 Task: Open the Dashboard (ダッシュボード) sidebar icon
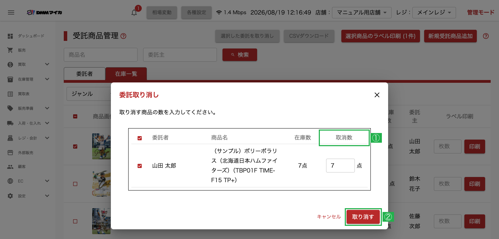(x=10, y=36)
